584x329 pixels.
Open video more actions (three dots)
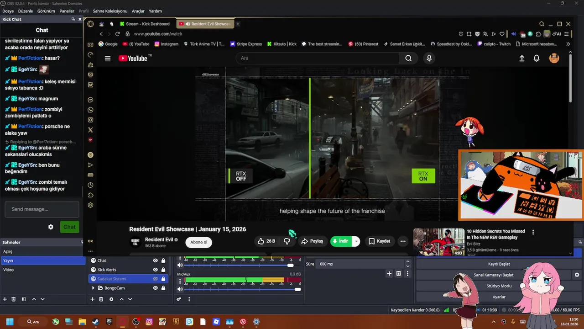click(x=403, y=241)
